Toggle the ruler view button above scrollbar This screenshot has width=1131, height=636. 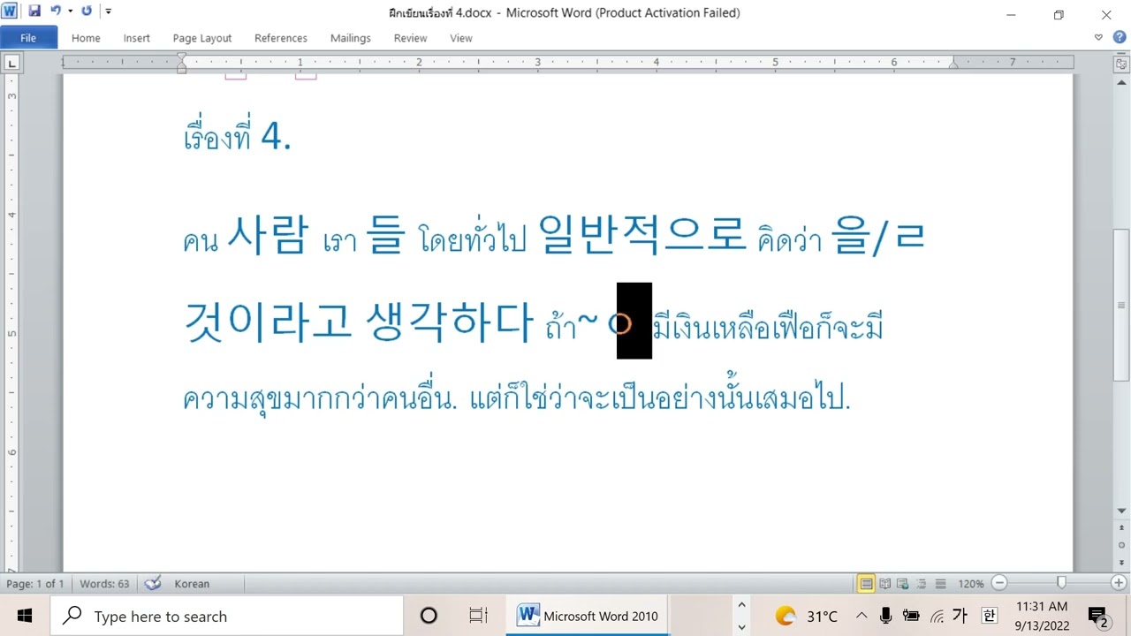[1122, 64]
